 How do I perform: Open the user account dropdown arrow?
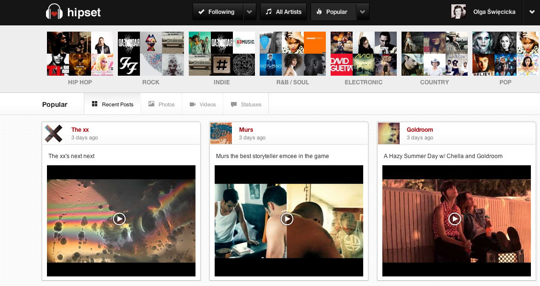[531, 12]
